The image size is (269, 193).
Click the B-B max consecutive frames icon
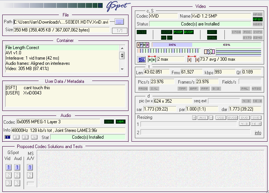pos(152,59)
